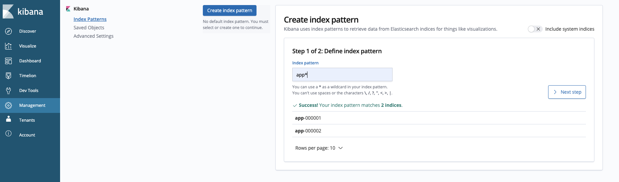
Task: Click the Kibana logo in sidebar
Action: (x=23, y=11)
